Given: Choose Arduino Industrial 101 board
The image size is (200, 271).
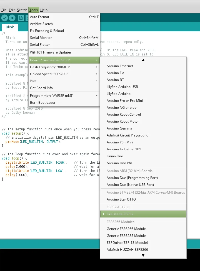Looking at the screenshot, I should pos(143,149).
